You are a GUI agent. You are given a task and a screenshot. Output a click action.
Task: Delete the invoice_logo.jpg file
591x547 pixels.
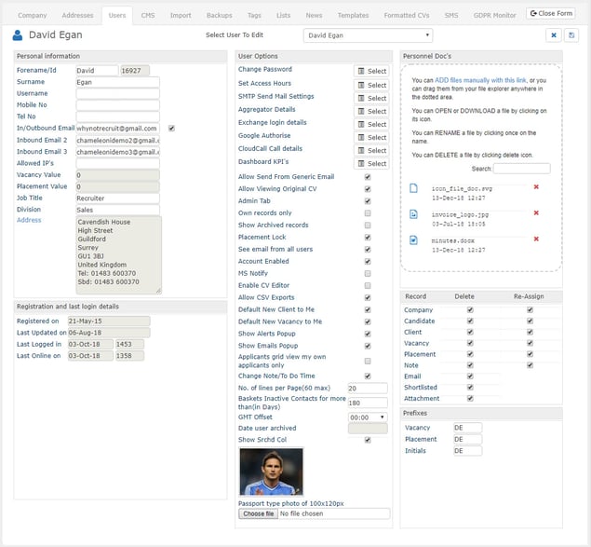point(535,213)
